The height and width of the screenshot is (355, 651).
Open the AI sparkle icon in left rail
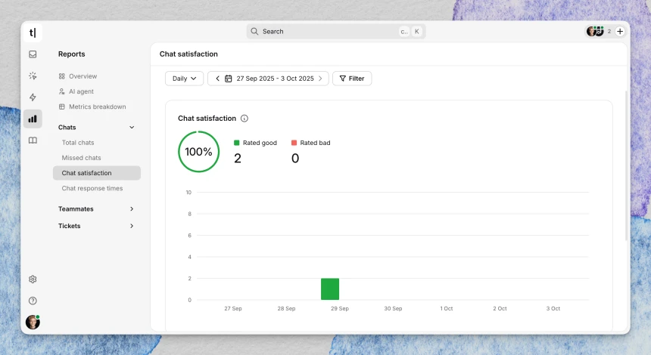[33, 76]
